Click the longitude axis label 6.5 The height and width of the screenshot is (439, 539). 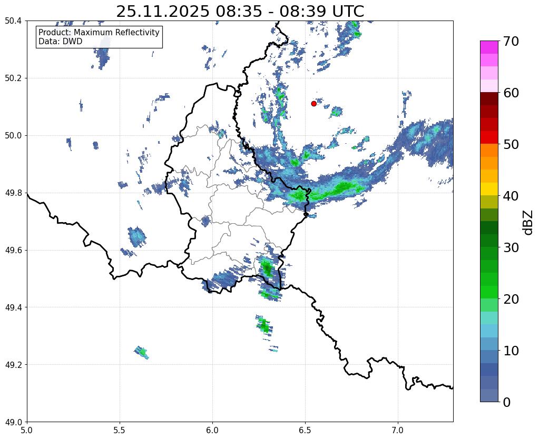point(305,430)
